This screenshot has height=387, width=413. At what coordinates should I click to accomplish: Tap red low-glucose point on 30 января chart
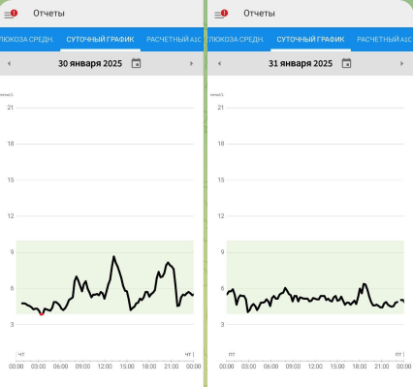42,314
